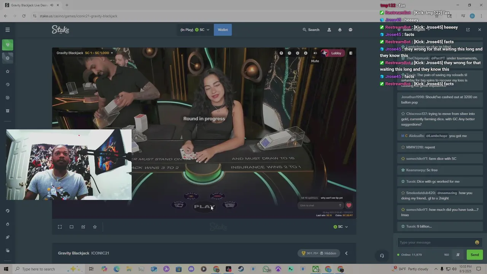Click the 301.75x Hidden trophy badge

[x=319, y=253]
